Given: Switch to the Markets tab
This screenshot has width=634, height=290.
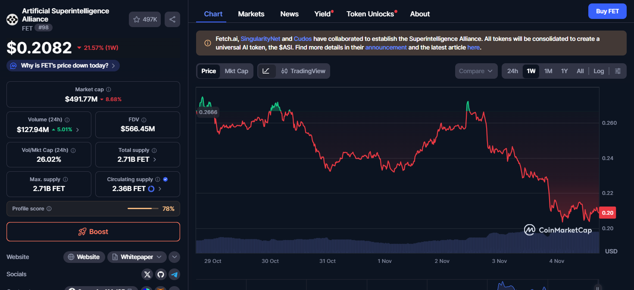Looking at the screenshot, I should 251,14.
